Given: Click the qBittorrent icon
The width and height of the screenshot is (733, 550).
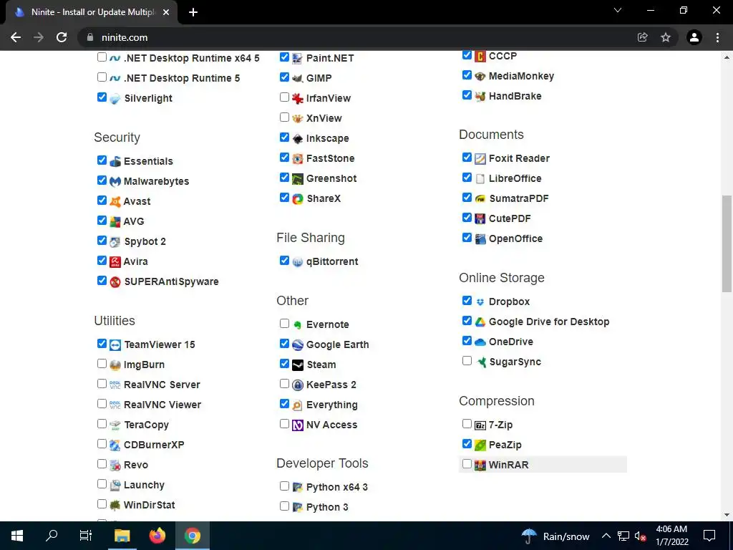Looking at the screenshot, I should click(x=298, y=262).
